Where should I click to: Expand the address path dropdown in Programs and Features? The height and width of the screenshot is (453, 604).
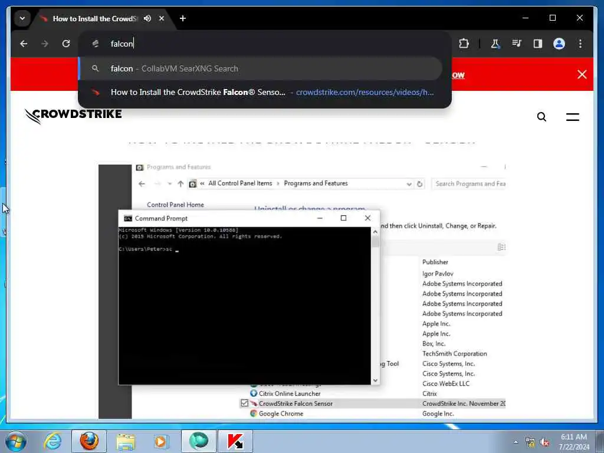(409, 184)
